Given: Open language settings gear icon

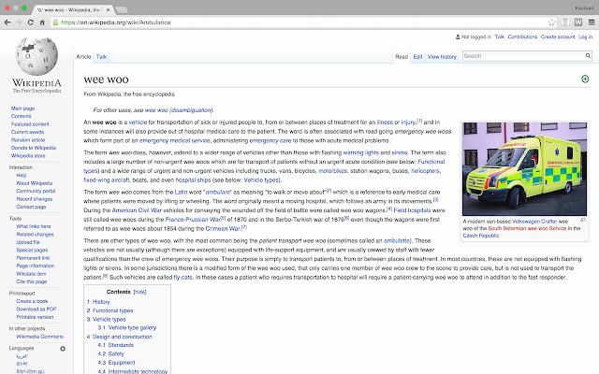Looking at the screenshot, I should pyautogui.click(x=64, y=349).
